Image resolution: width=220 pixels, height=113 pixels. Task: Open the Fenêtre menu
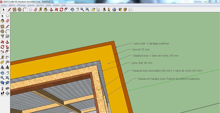point(56,5)
